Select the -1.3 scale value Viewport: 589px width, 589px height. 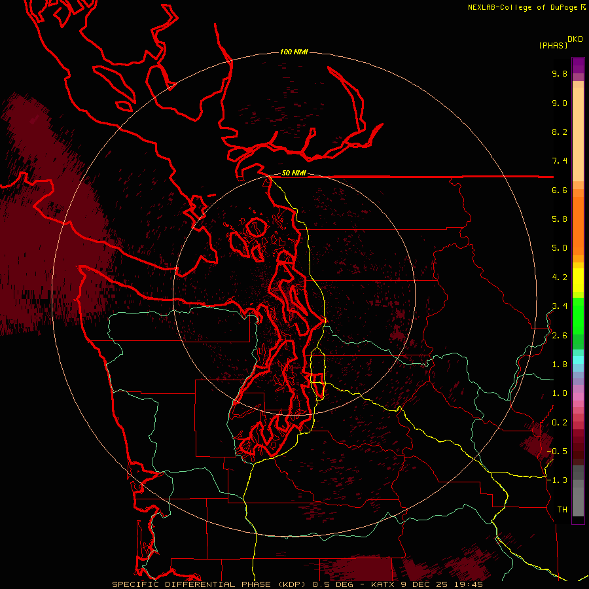[x=557, y=480]
